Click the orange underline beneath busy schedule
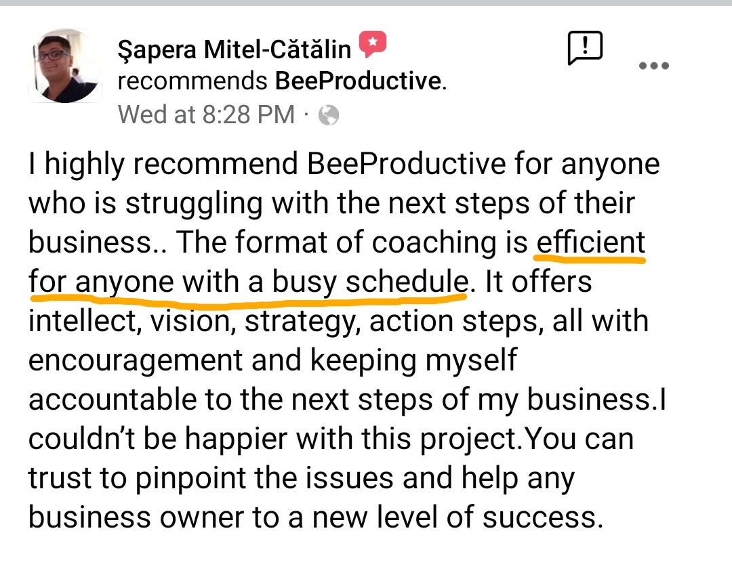This screenshot has height=577, width=732. pyautogui.click(x=369, y=298)
